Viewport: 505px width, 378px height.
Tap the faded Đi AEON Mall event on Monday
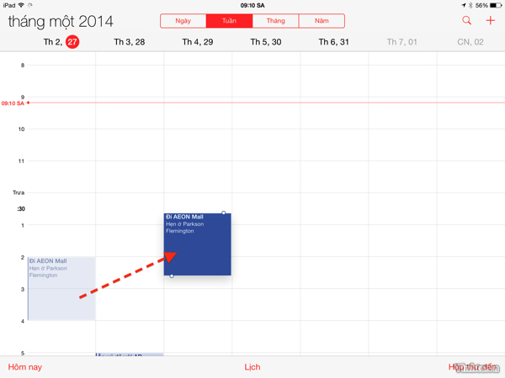click(x=61, y=289)
